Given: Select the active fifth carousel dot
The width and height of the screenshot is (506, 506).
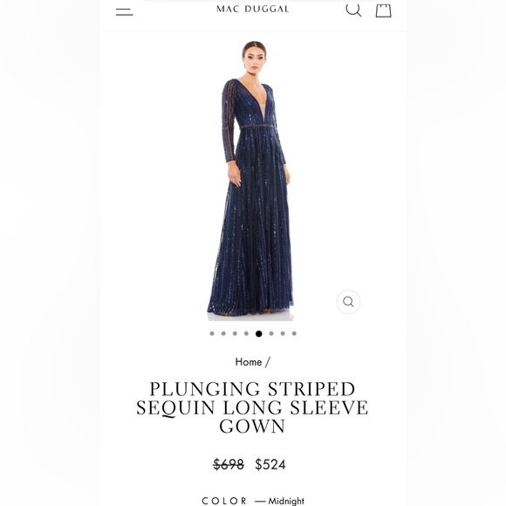Looking at the screenshot, I should tap(259, 333).
